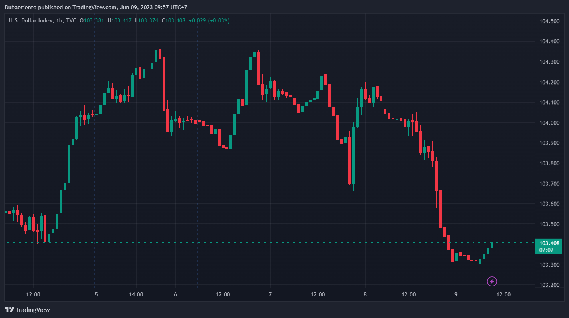Viewport: 569px width, 318px height.
Task: Click the date label 6 on time axis
Action: [x=175, y=295]
